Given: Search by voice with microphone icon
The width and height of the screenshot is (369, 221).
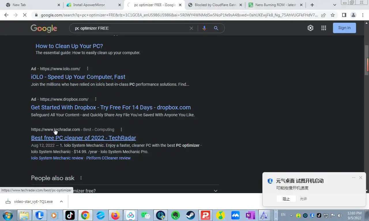Looking at the screenshot, I should pyautogui.click(x=204, y=28).
